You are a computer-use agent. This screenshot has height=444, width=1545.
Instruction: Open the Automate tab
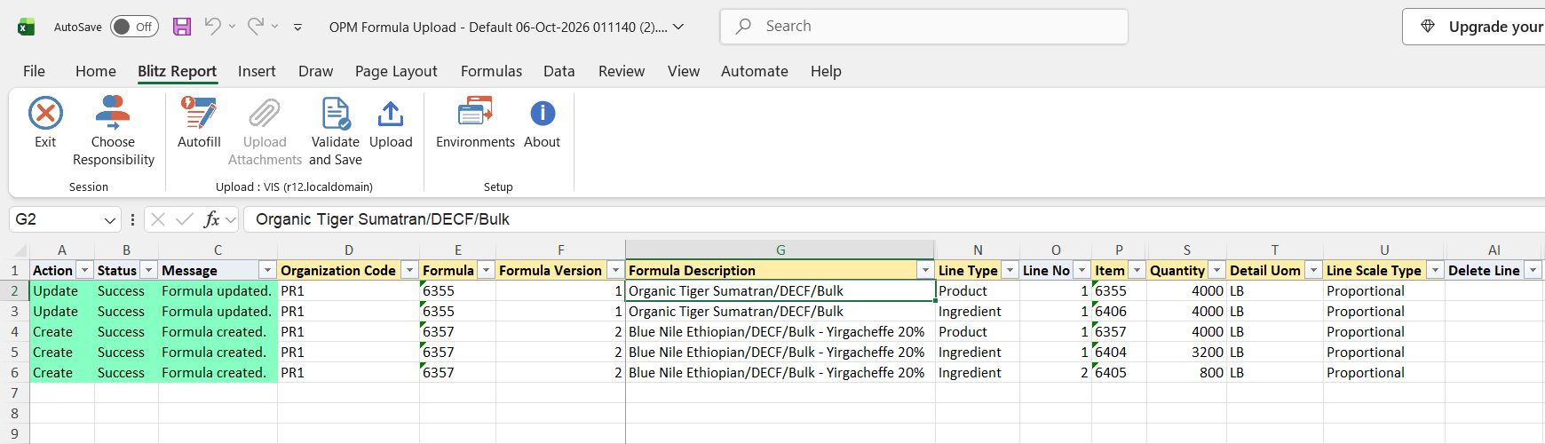click(x=755, y=71)
